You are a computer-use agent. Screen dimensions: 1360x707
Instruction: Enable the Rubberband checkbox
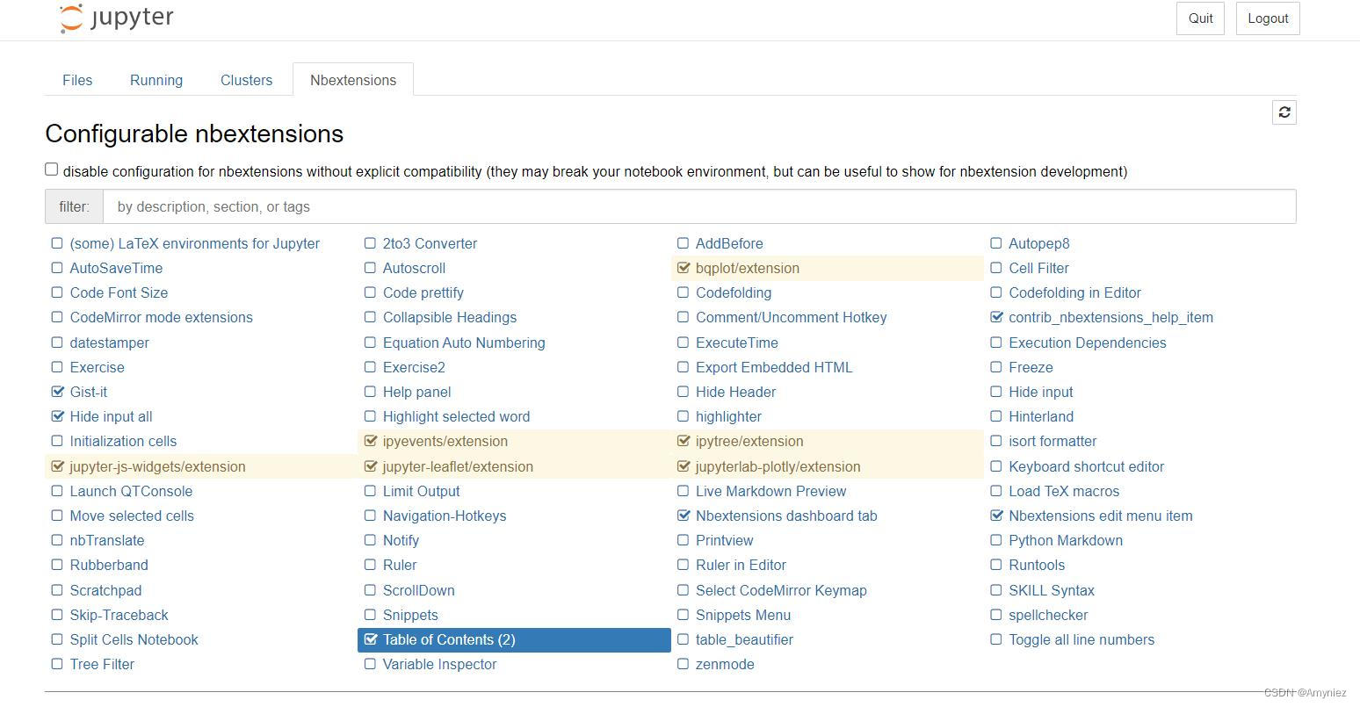57,565
